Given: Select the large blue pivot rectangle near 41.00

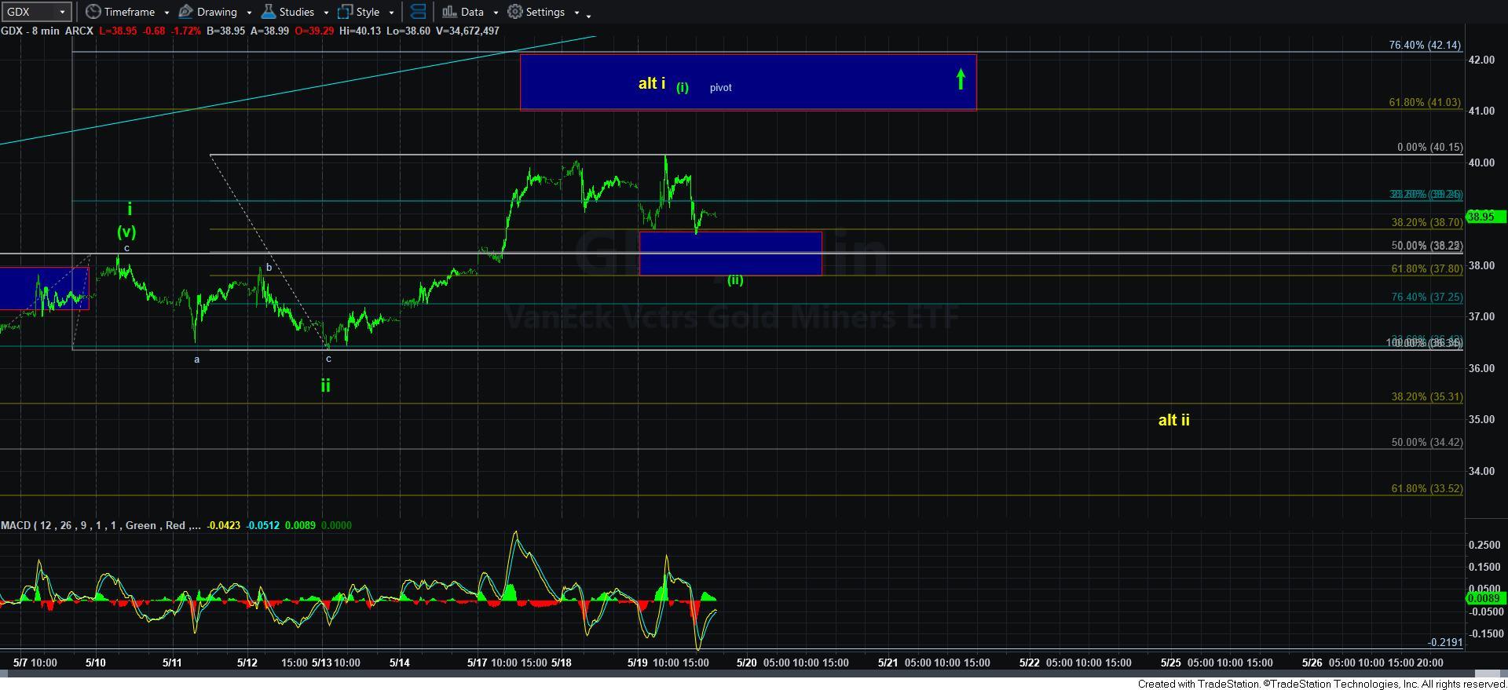Looking at the screenshot, I should (x=748, y=82).
